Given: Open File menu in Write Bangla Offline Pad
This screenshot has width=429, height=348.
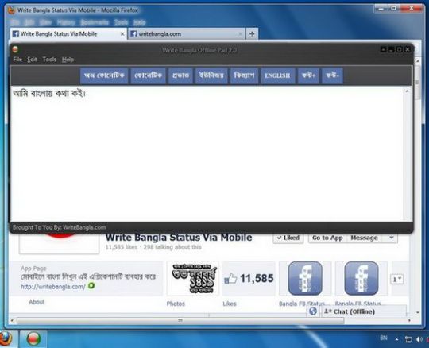Looking at the screenshot, I should 17,60.
